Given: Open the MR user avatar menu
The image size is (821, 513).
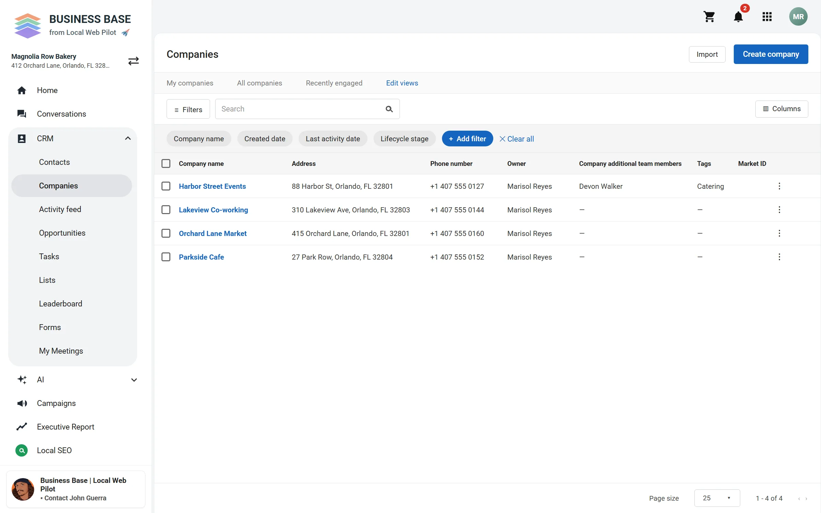Looking at the screenshot, I should click(798, 16).
